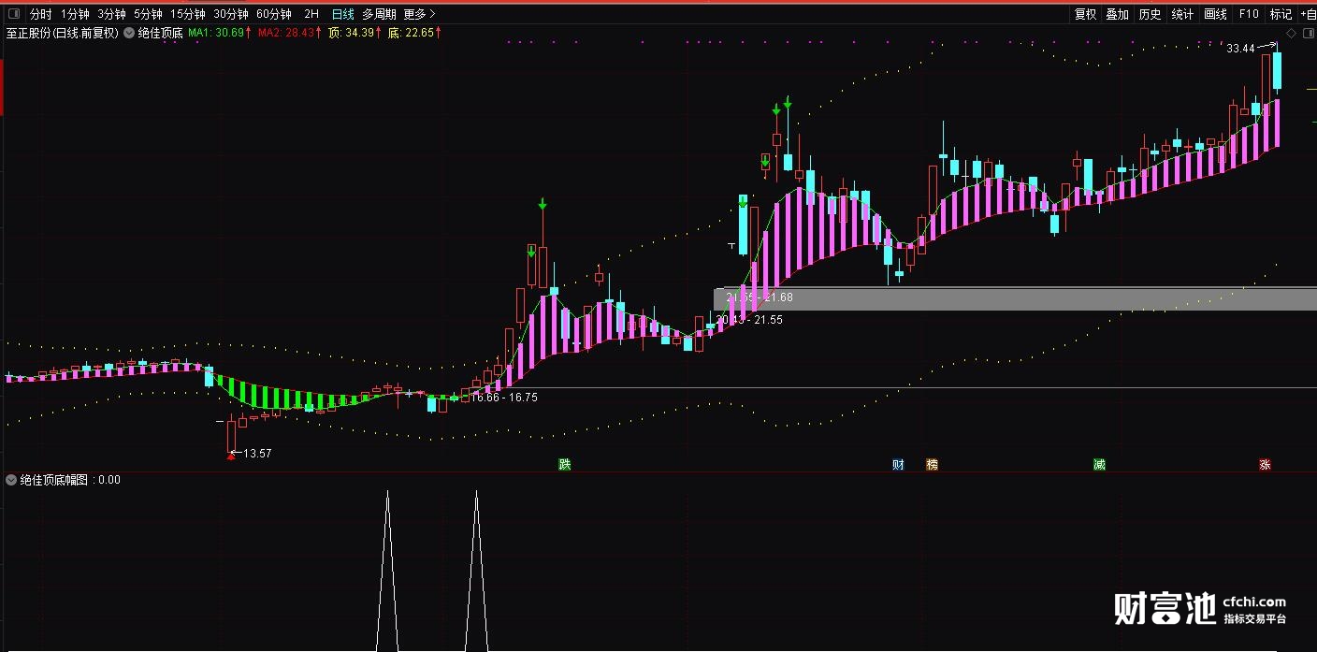
Task: Click the red triangle at 13.57 low
Action: pyautogui.click(x=231, y=456)
